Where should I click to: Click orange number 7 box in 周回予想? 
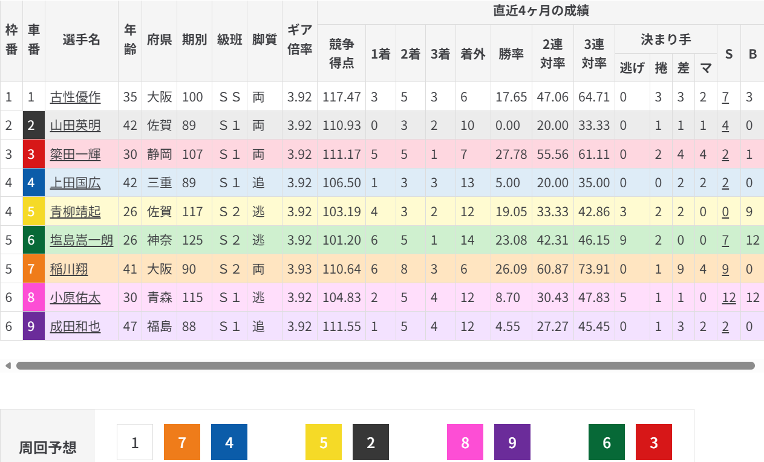tap(182, 443)
